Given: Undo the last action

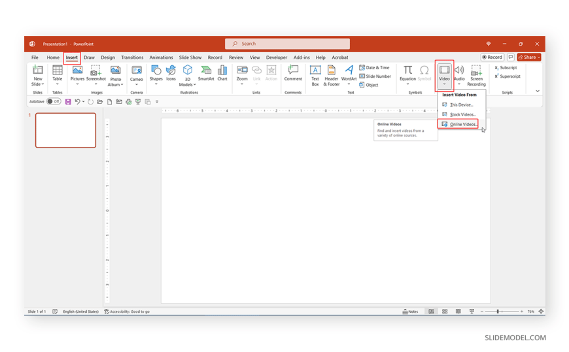Looking at the screenshot, I should [x=77, y=102].
